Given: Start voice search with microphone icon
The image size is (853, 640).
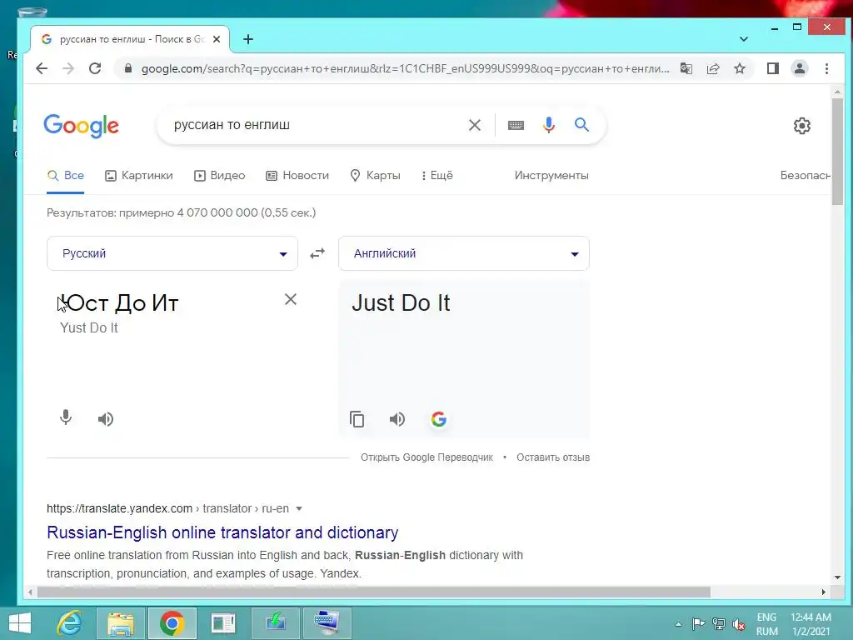Looking at the screenshot, I should (549, 125).
